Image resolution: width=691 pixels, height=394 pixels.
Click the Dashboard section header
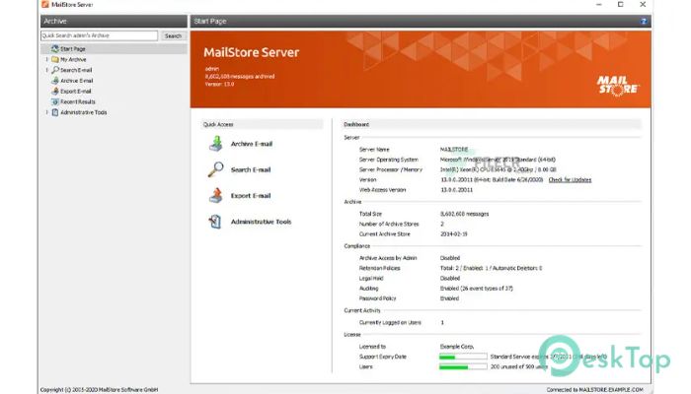coord(492,124)
